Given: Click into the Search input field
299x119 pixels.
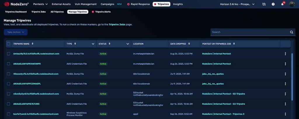Looking at the screenshot, I should [248, 32].
